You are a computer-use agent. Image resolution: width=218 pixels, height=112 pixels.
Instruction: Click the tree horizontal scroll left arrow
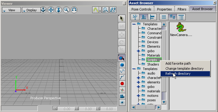pyautogui.click(x=133, y=107)
